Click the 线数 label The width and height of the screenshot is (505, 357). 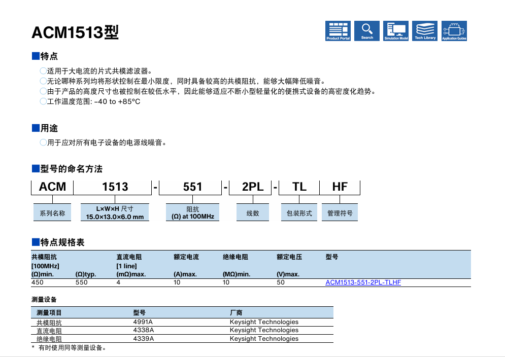253,212
